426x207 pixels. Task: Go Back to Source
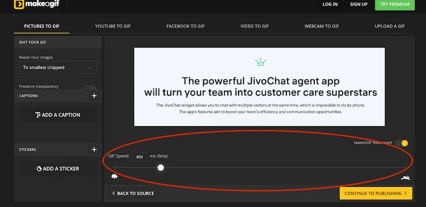[133, 193]
